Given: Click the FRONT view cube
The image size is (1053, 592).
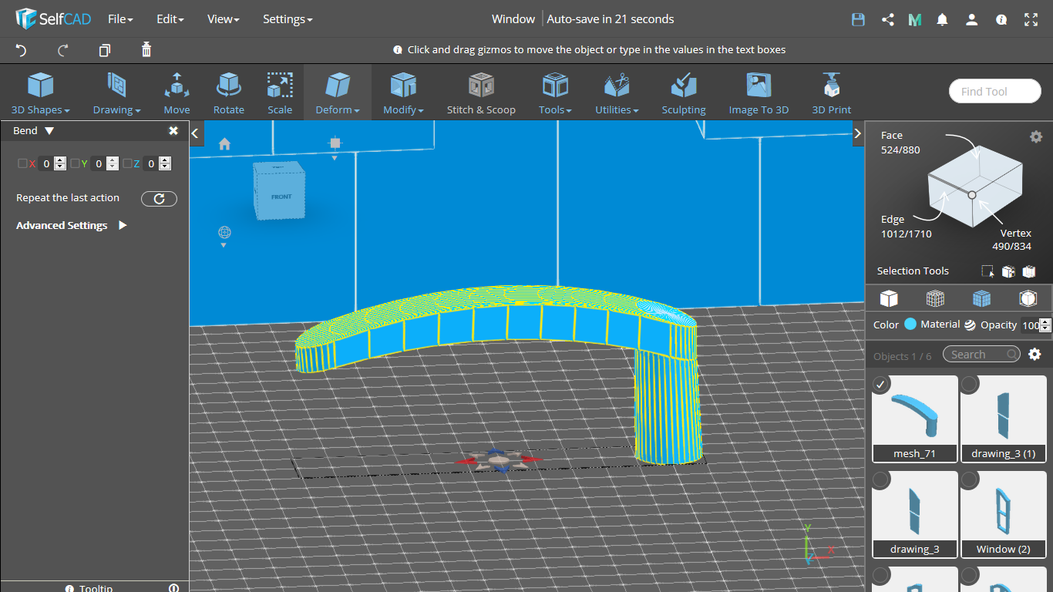Looking at the screenshot, I should pyautogui.click(x=280, y=193).
